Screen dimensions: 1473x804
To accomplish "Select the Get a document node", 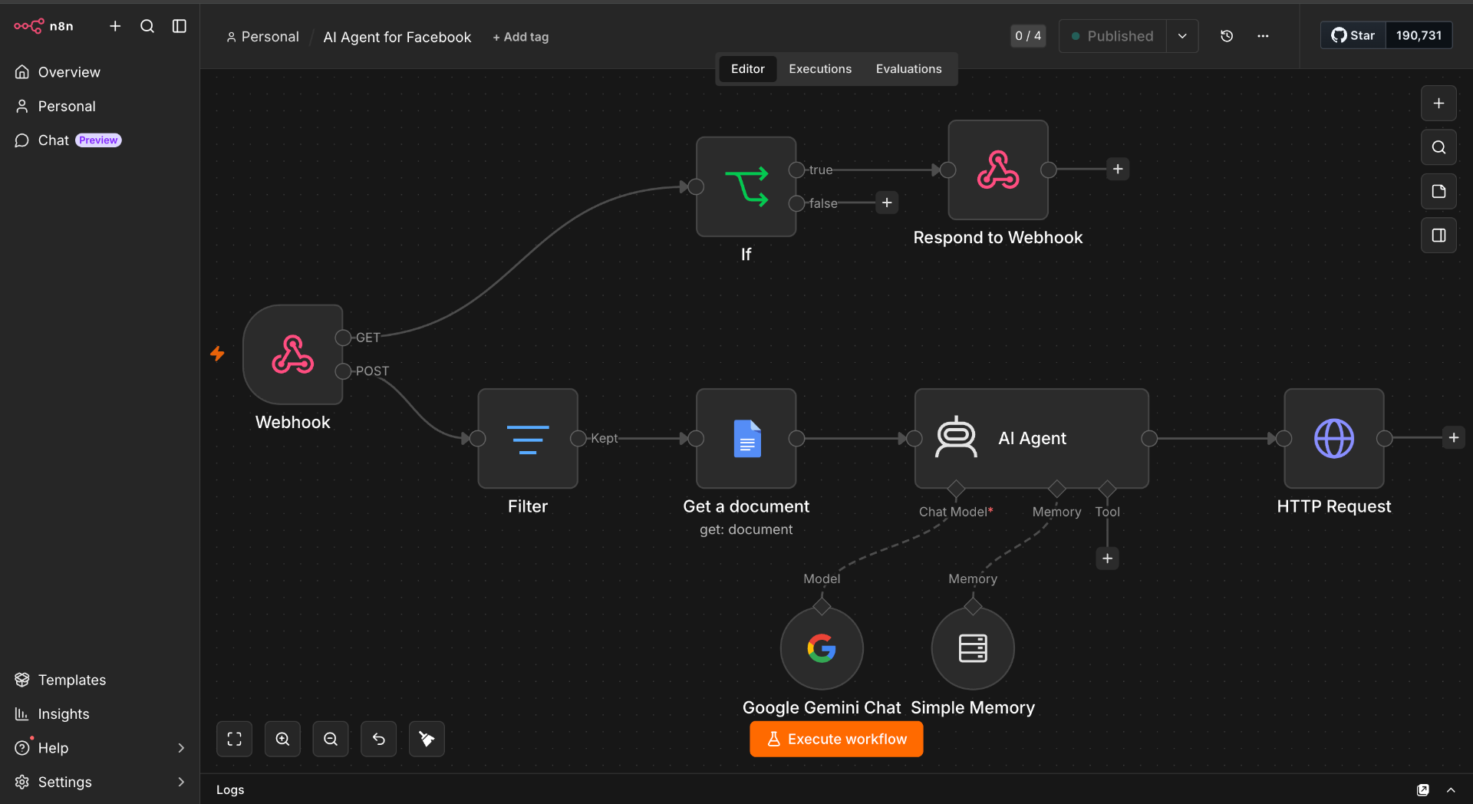I will 746,438.
